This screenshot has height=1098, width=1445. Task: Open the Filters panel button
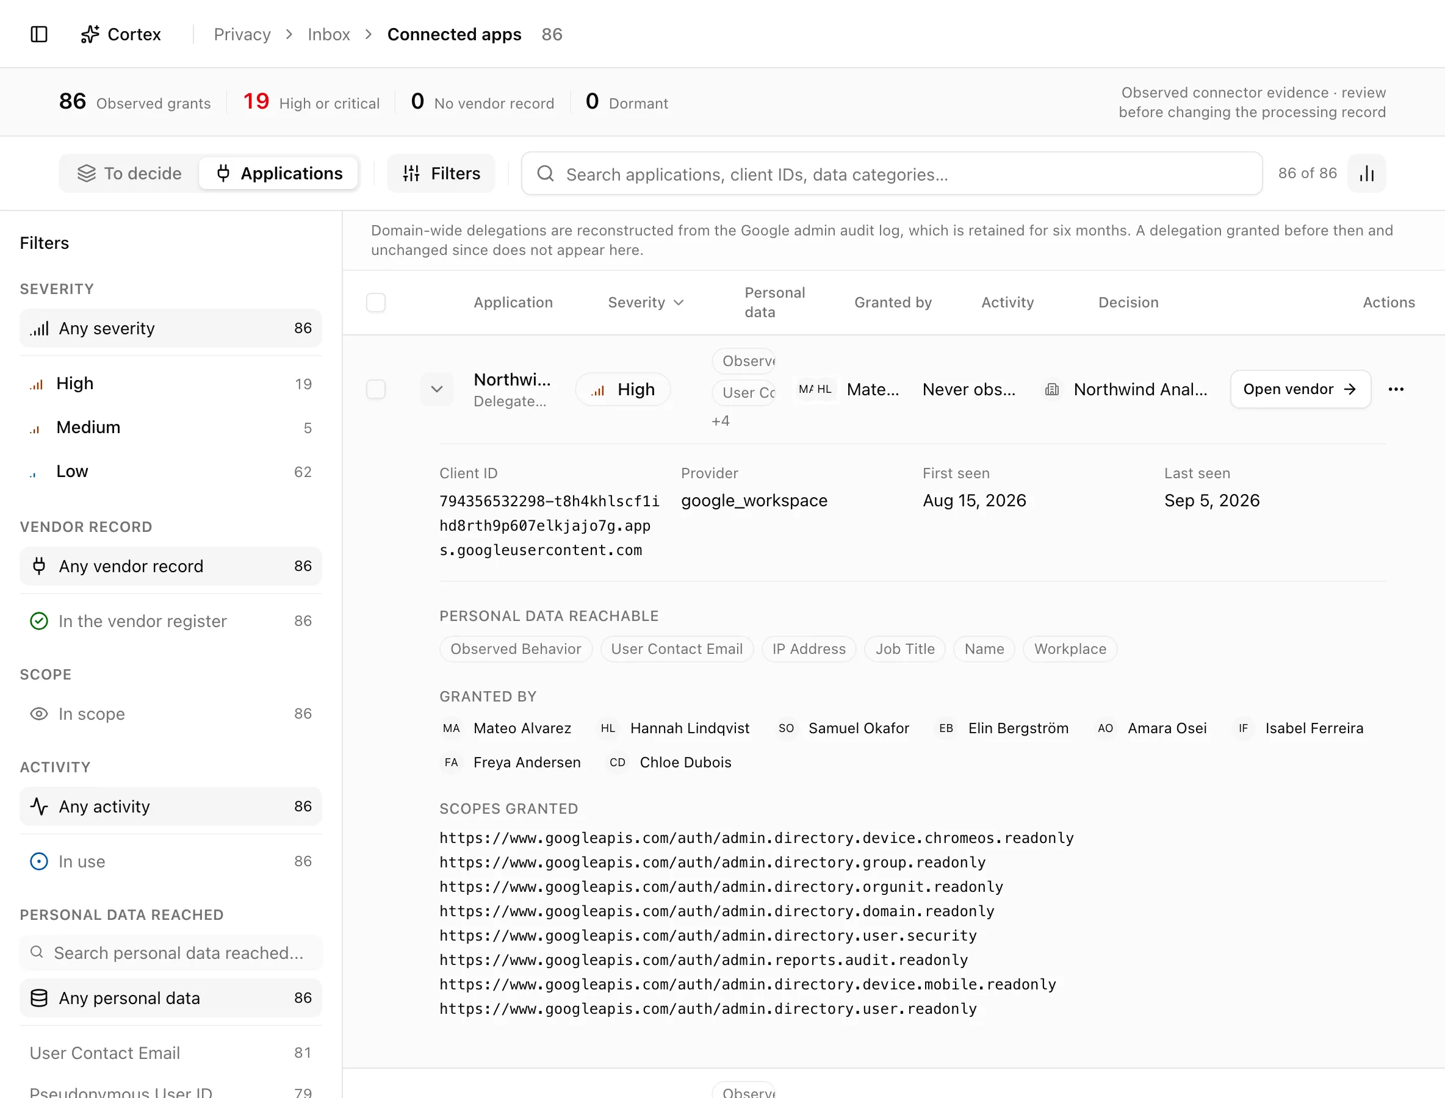pos(441,173)
